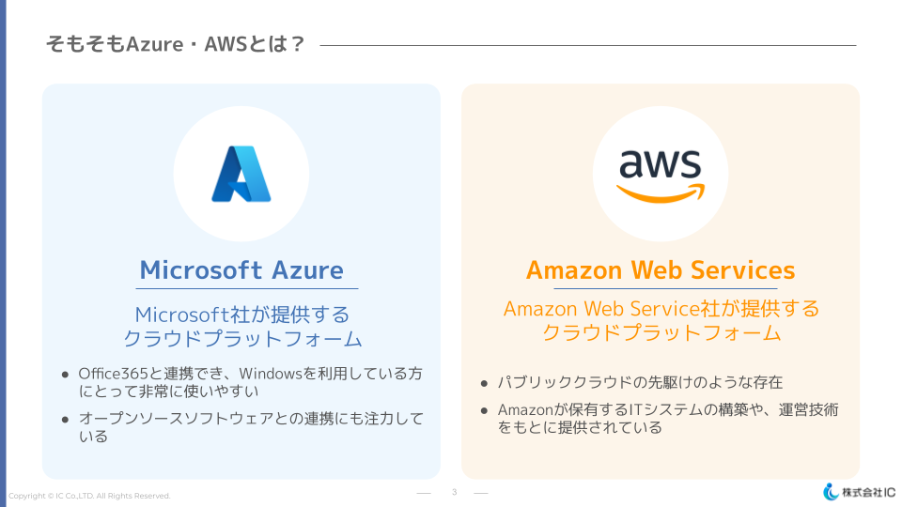Click the slide page number 3
Image resolution: width=902 pixels, height=507 pixels.
(x=454, y=492)
